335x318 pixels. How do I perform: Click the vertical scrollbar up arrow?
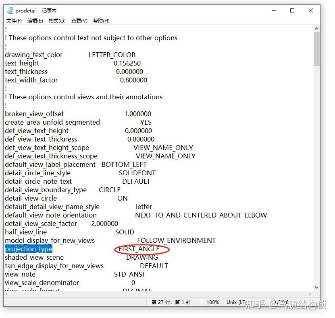coord(316,29)
